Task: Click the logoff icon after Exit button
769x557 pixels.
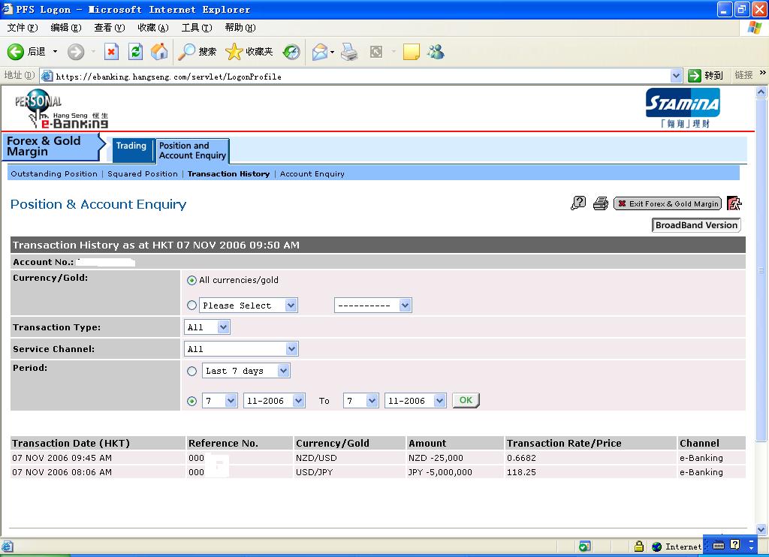Action: (x=734, y=203)
